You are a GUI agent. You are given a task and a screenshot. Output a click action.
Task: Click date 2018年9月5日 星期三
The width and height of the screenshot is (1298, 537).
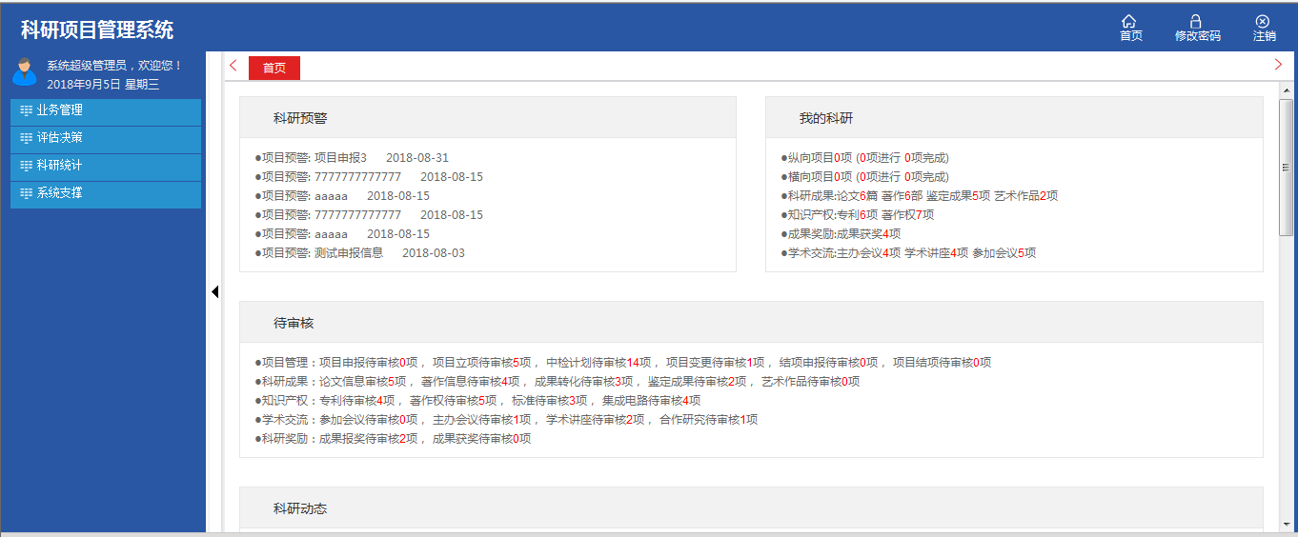[103, 85]
